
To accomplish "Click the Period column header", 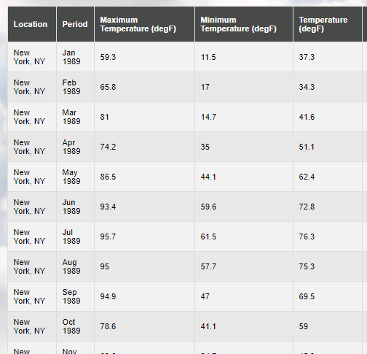I will click(75, 24).
